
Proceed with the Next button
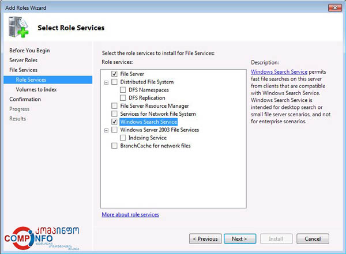coord(240,239)
